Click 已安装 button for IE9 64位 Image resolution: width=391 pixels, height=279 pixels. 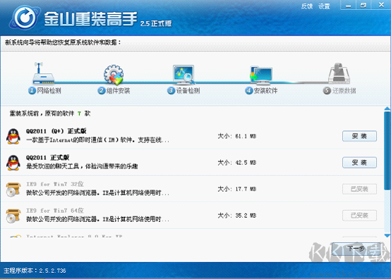click(x=359, y=216)
